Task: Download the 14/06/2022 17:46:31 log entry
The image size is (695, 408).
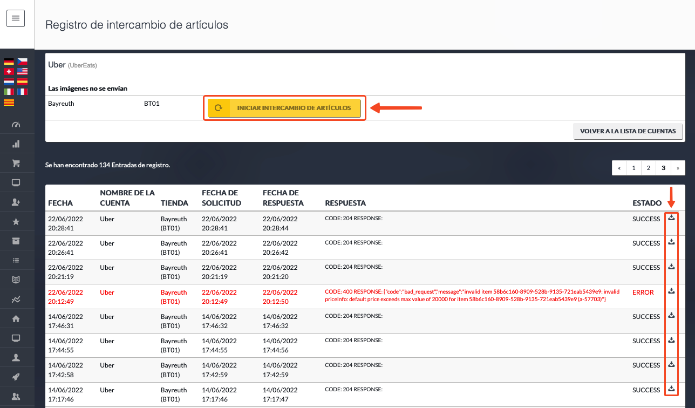Action: tap(671, 315)
